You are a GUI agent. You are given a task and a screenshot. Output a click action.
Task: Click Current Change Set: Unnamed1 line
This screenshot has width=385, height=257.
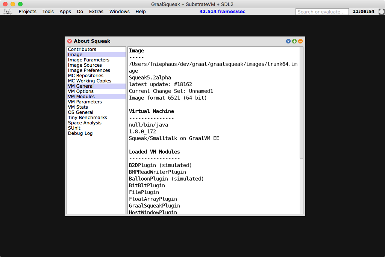click(171, 91)
